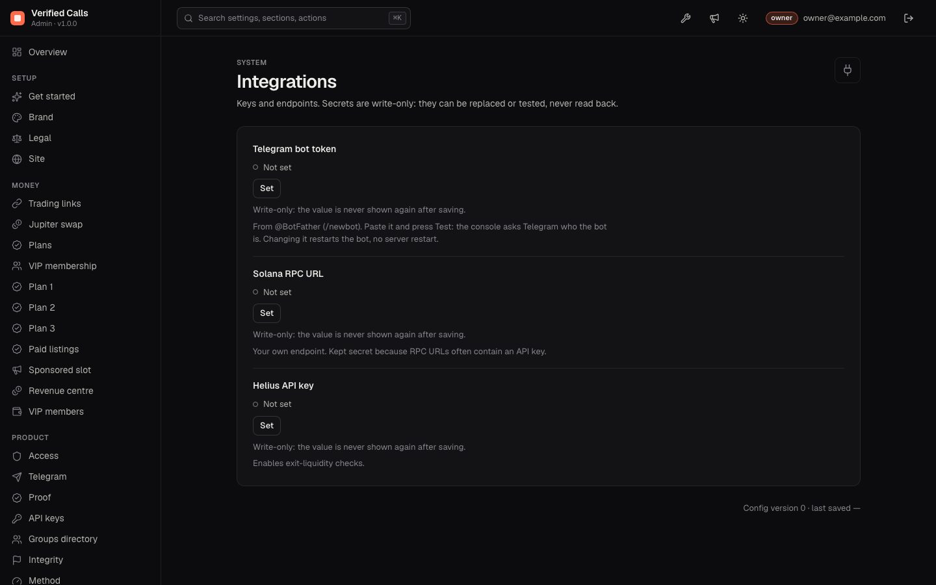Viewport: 936px width, 585px height.
Task: Open the Brand settings section
Action: tap(80, 117)
